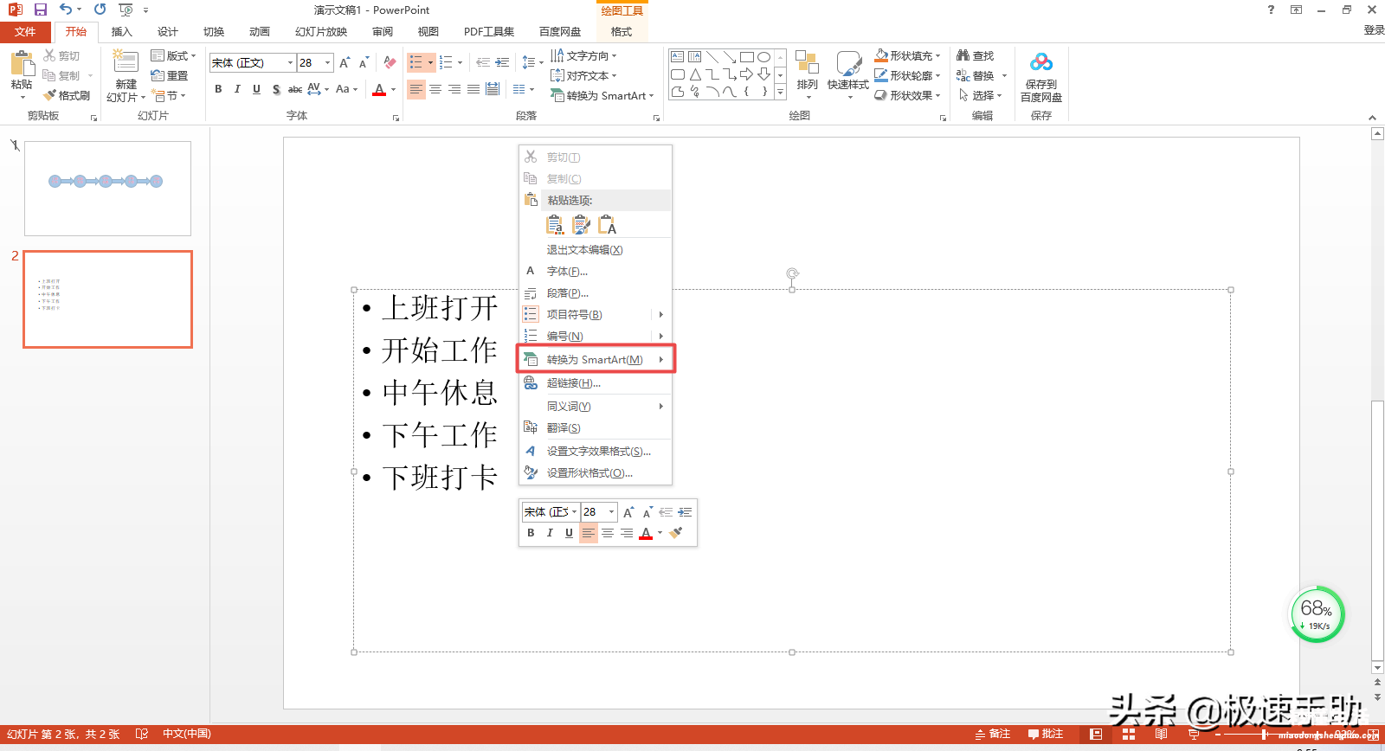1385x751 pixels.
Task: Click the Sign in (登录) link
Action: pos(1374,30)
